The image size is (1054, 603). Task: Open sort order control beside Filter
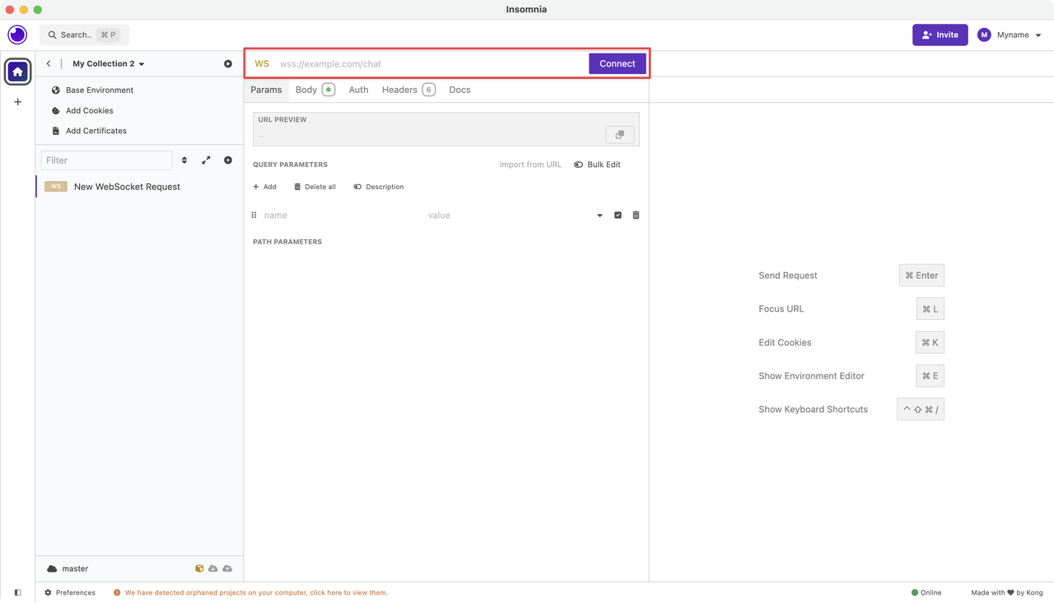point(184,160)
